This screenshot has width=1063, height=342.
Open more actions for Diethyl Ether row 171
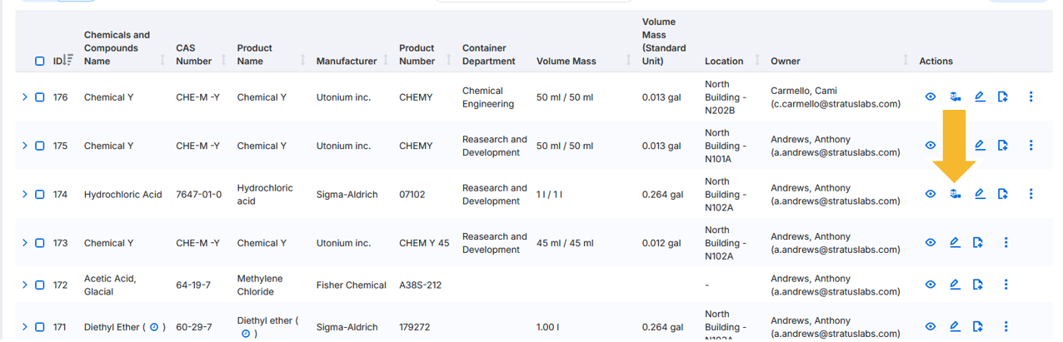[x=1006, y=327]
